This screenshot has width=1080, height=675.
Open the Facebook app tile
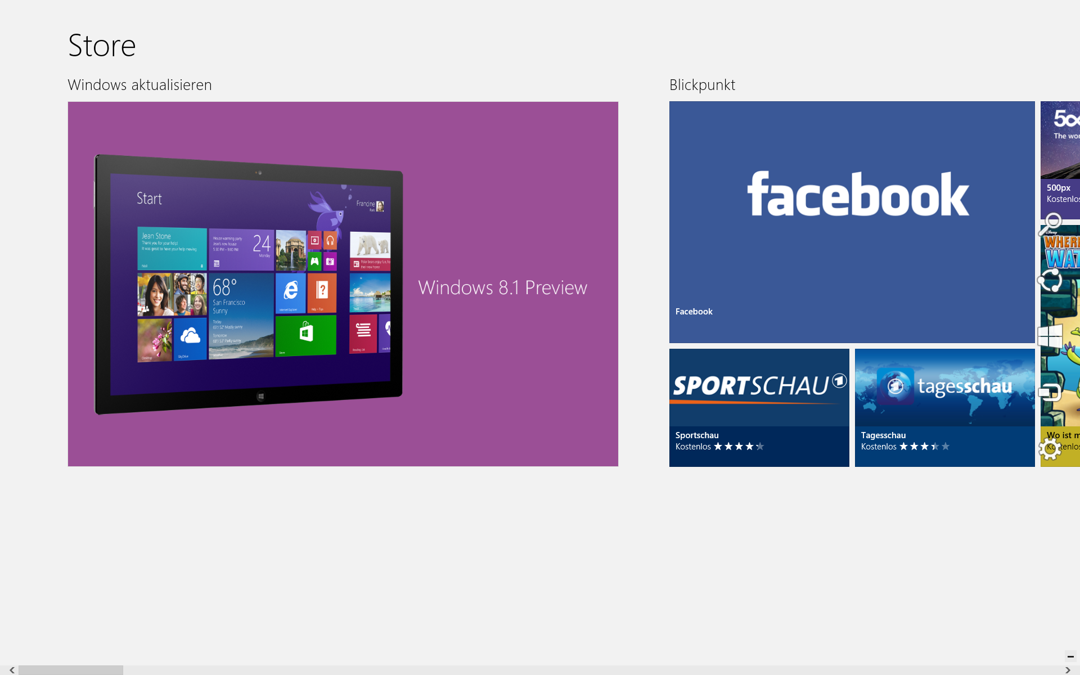(852, 222)
